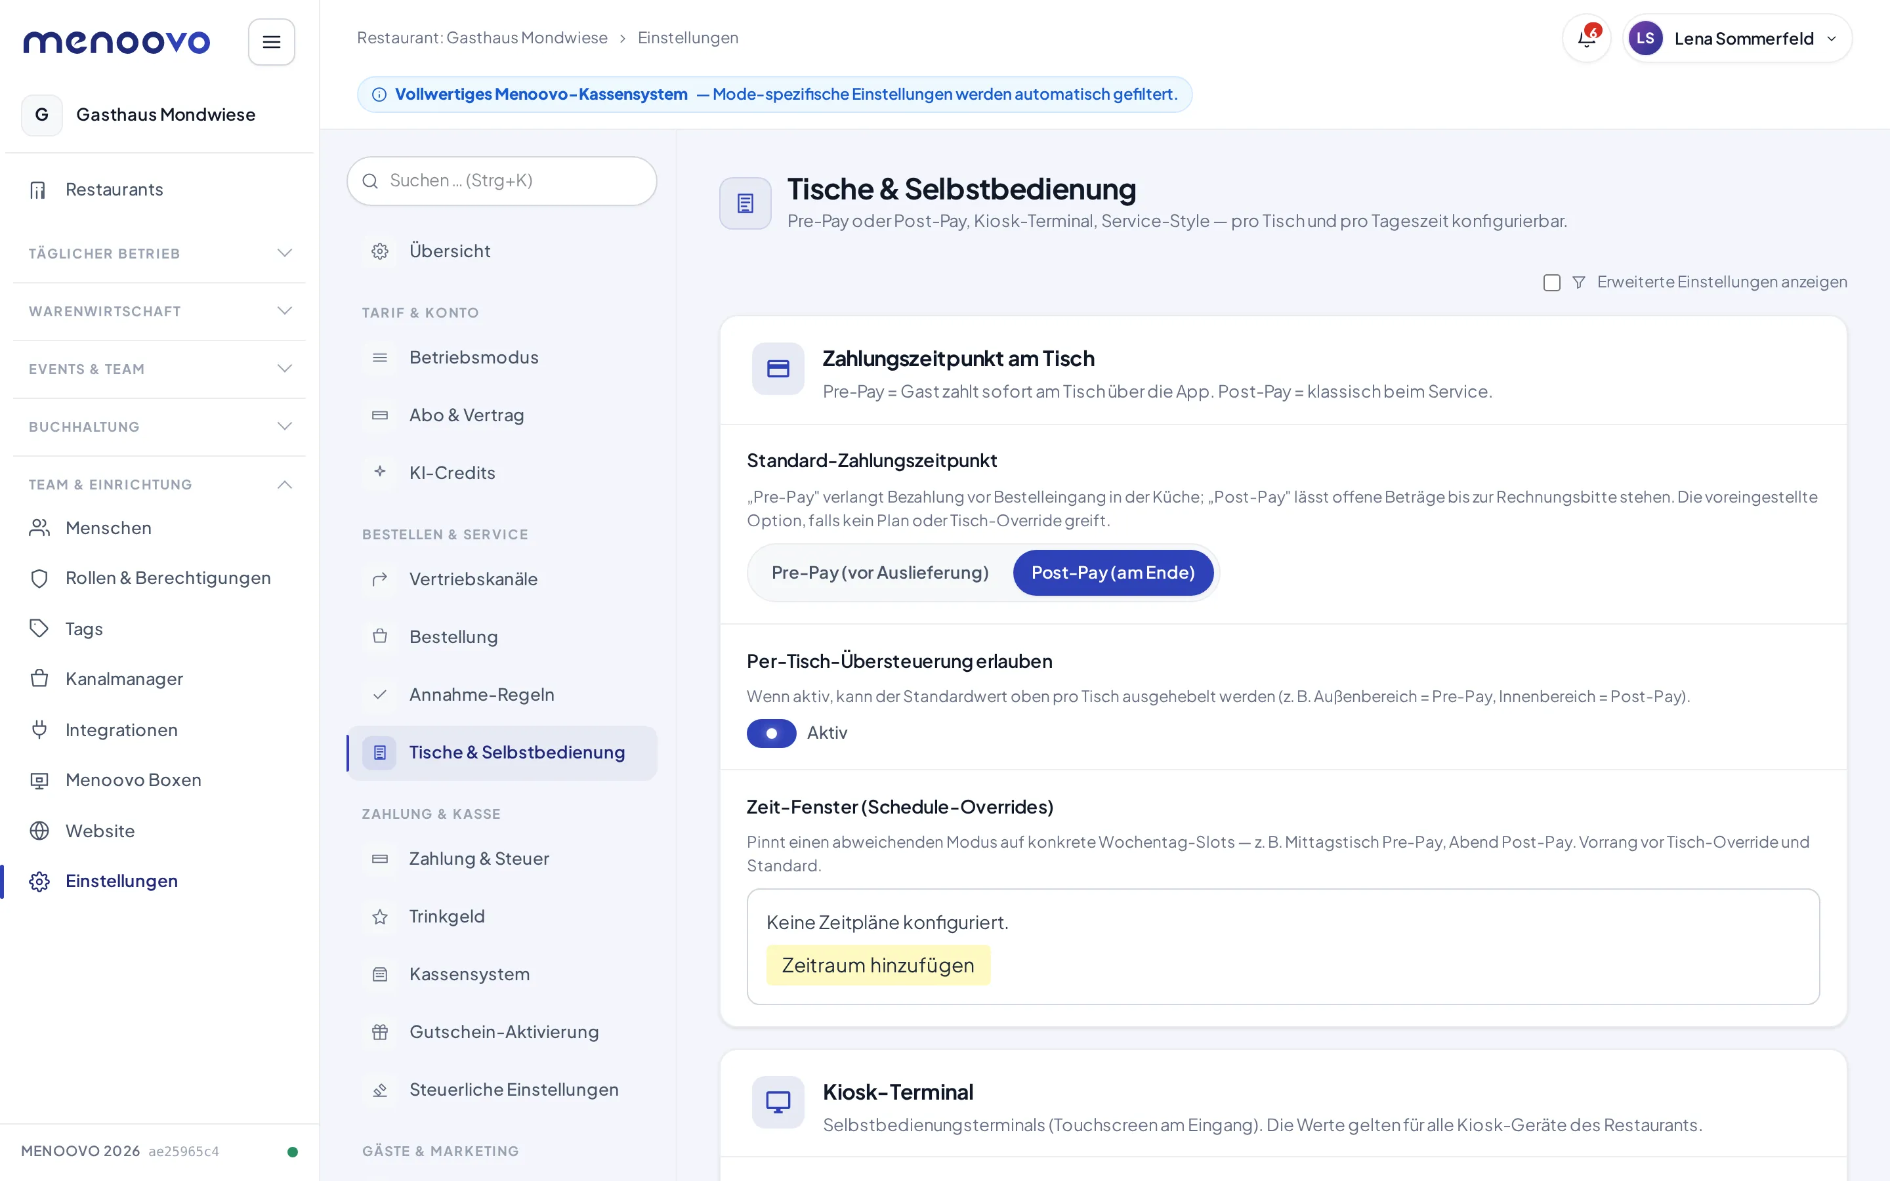This screenshot has width=1890, height=1181.
Task: Open Zahlung & Steuer settings
Action: coord(501,858)
